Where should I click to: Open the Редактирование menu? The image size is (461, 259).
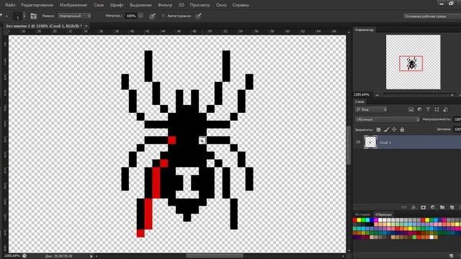tap(37, 5)
